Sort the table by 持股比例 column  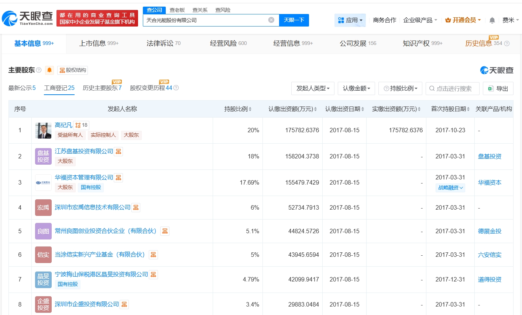pos(238,109)
